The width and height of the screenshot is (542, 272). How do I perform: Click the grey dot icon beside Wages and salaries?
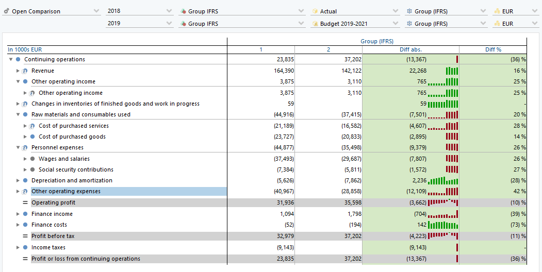click(x=32, y=159)
